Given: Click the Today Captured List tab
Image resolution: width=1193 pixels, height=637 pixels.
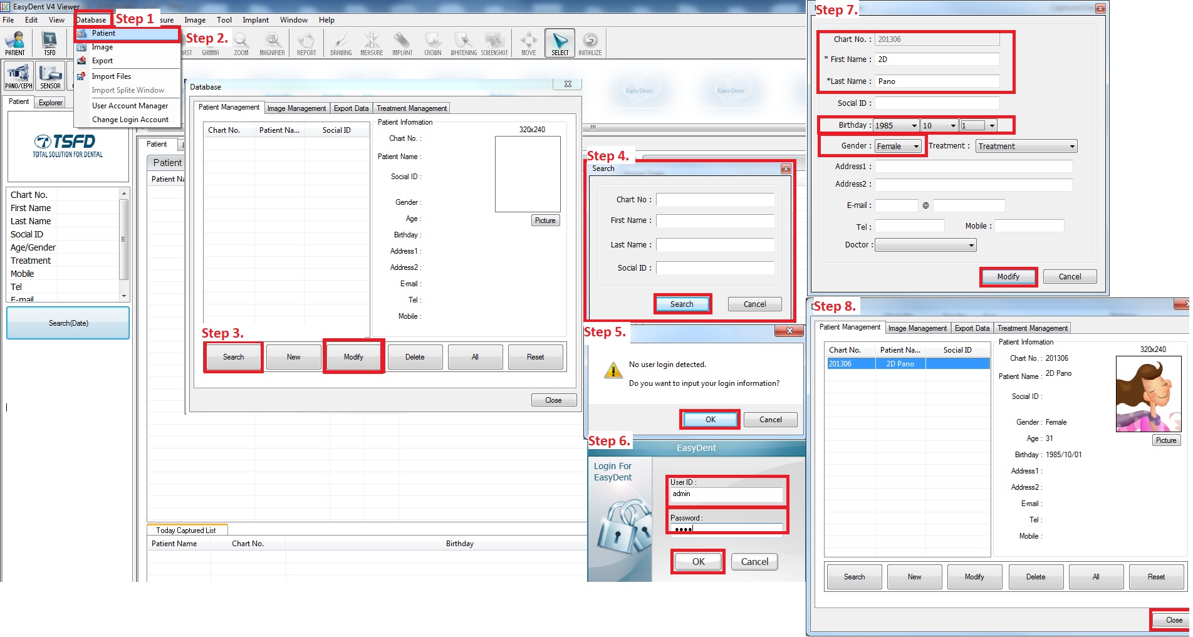Looking at the screenshot, I should tap(186, 531).
